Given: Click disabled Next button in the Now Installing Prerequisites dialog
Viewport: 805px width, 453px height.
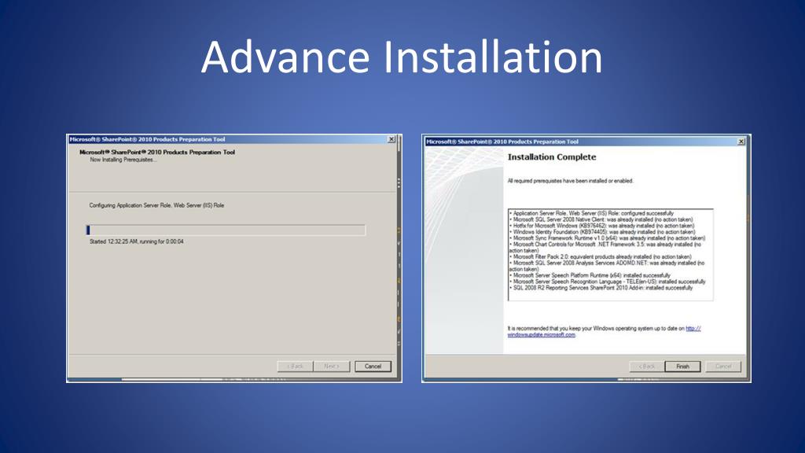Looking at the screenshot, I should tap(332, 366).
